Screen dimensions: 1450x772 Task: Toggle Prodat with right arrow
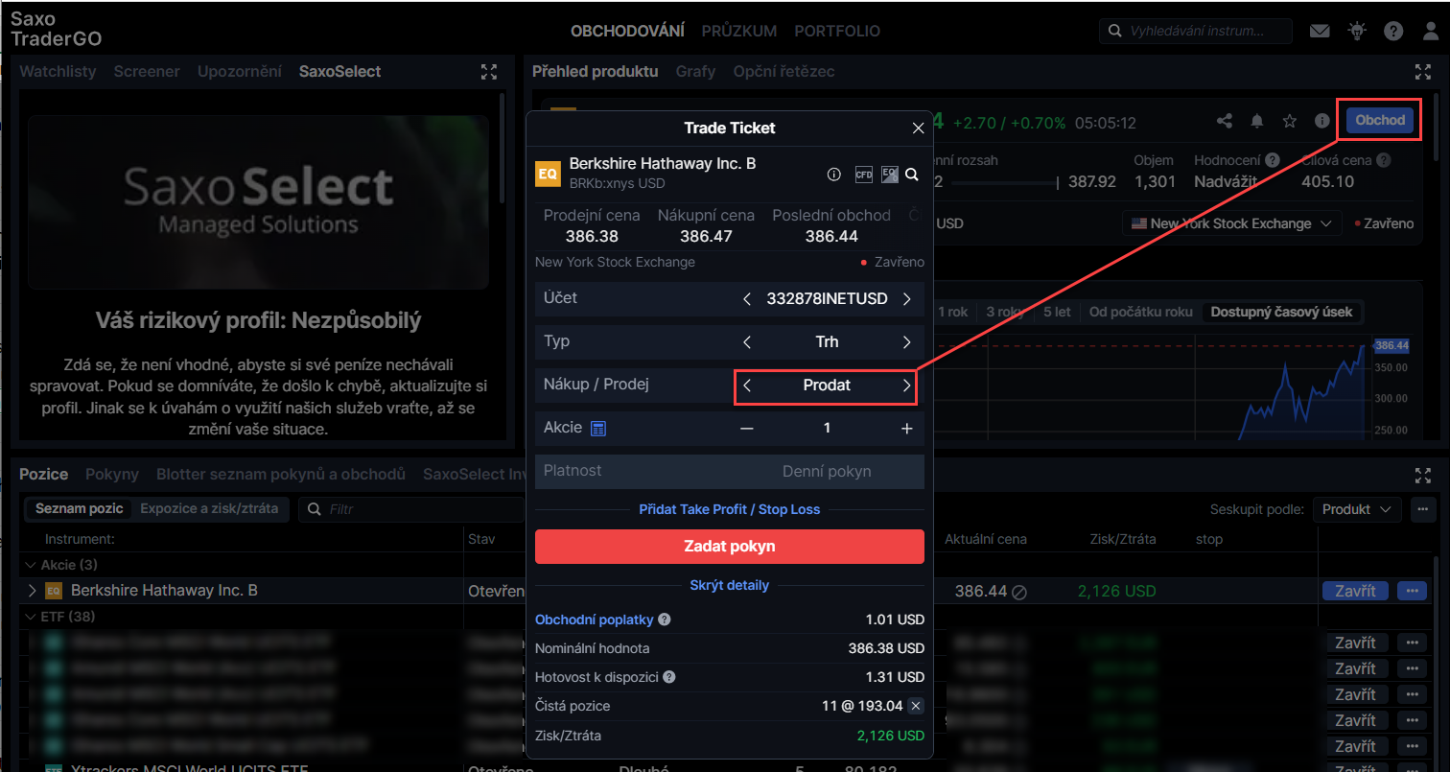(x=906, y=386)
